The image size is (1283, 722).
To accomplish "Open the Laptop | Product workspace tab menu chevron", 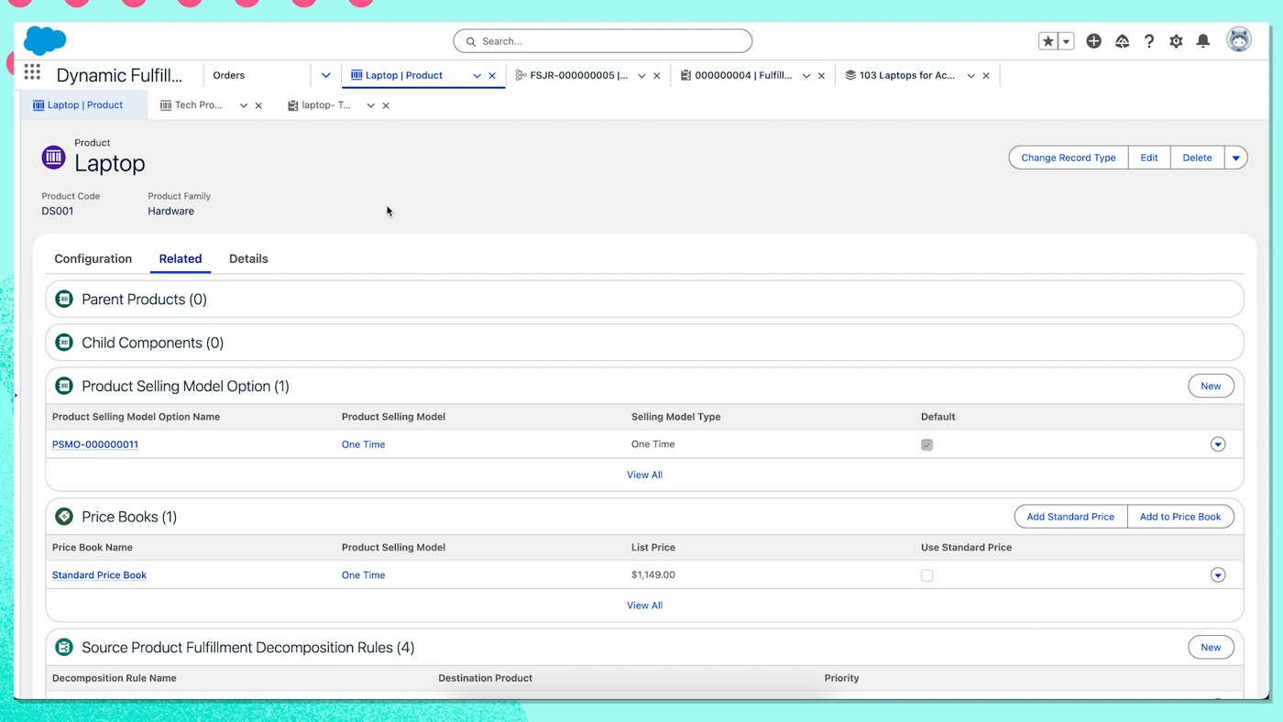I will click(x=477, y=76).
